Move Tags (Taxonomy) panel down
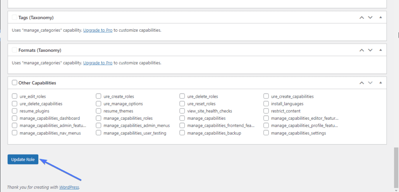 tap(370, 17)
